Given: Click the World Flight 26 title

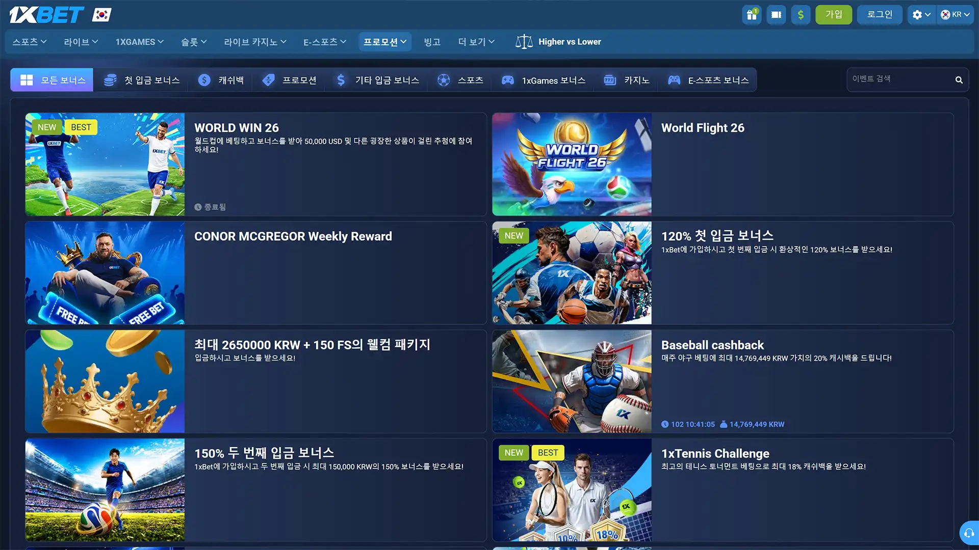Looking at the screenshot, I should pos(703,128).
